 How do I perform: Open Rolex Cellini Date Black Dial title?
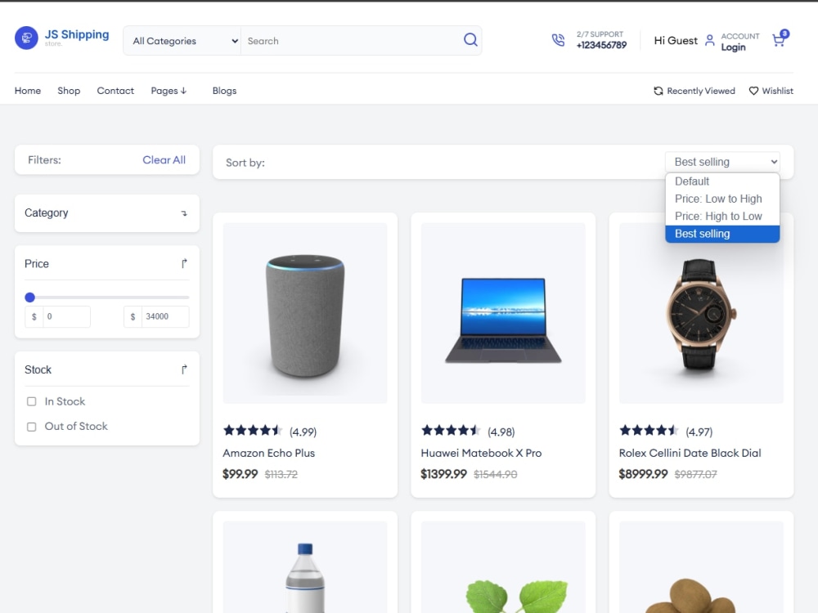coord(690,453)
